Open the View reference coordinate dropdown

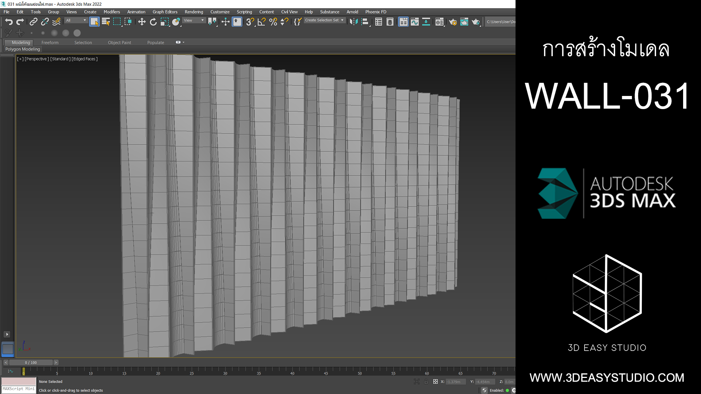tap(194, 20)
